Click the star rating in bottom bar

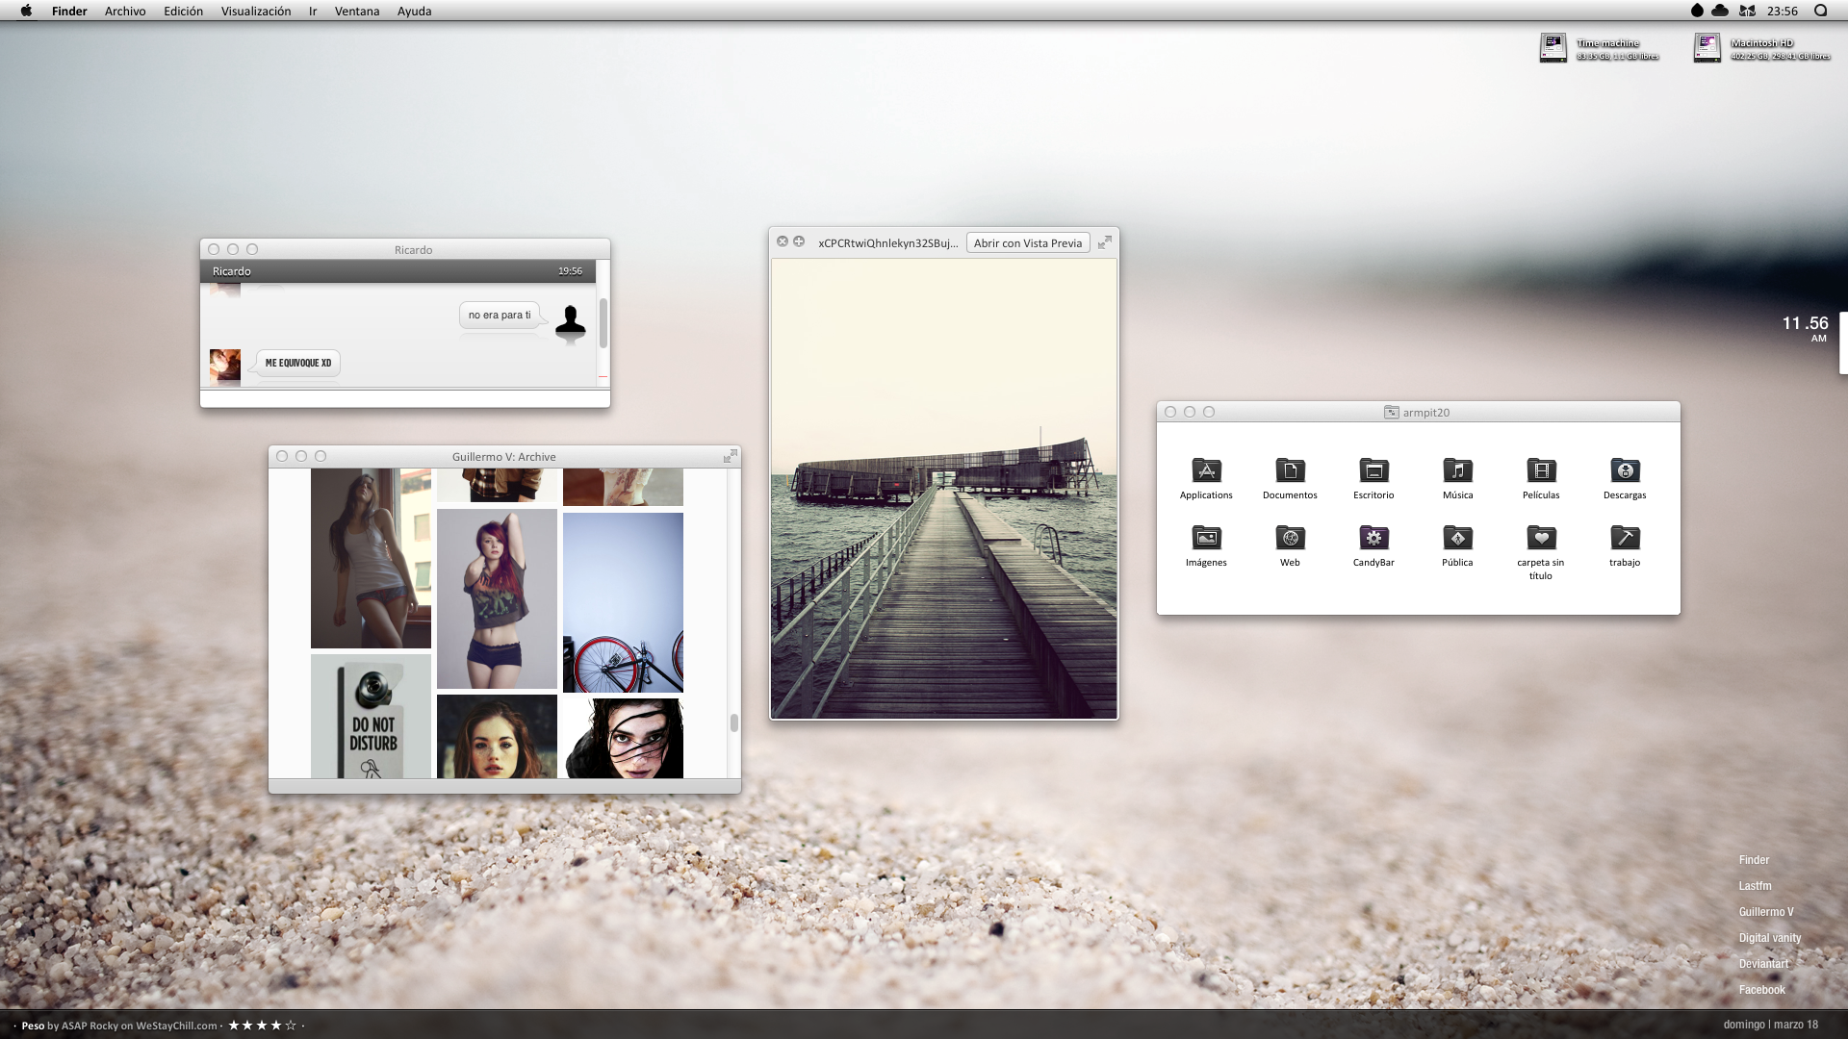coord(262,1026)
